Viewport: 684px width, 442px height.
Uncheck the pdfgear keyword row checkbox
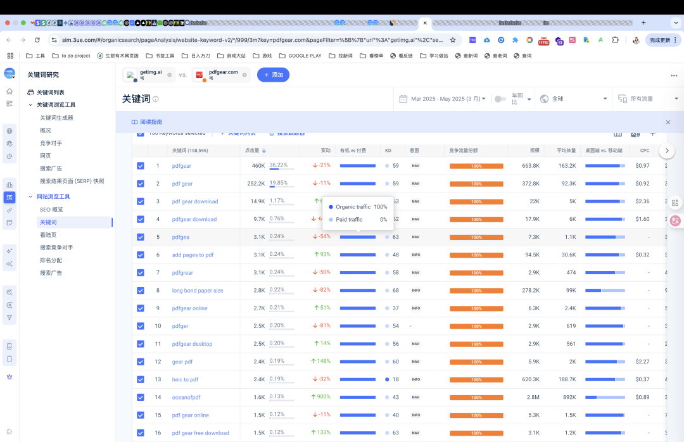tap(141, 166)
